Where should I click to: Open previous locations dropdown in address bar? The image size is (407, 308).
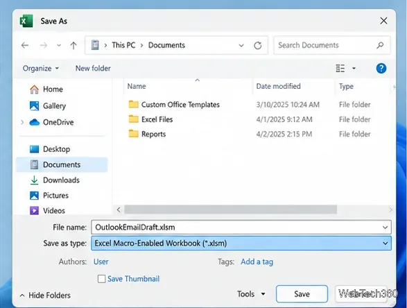coord(241,46)
